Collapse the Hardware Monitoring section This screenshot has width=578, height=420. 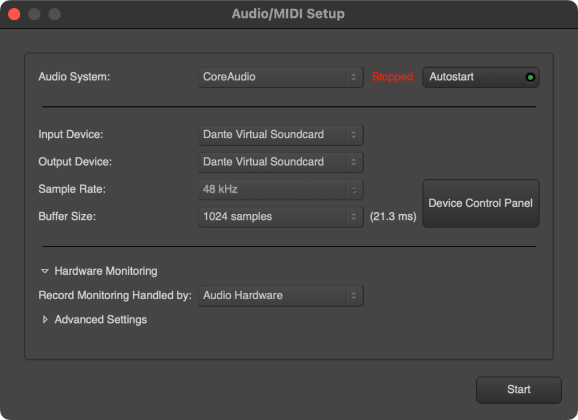pos(46,271)
